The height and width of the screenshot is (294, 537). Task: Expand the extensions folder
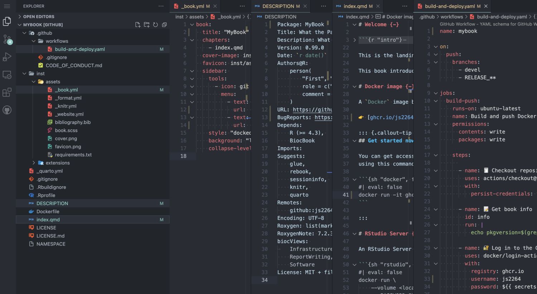[x=34, y=163]
